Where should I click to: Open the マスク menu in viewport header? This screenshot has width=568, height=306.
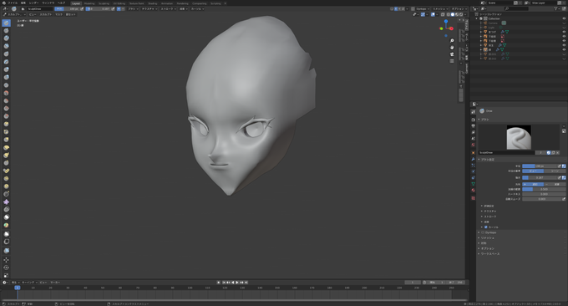58,14
